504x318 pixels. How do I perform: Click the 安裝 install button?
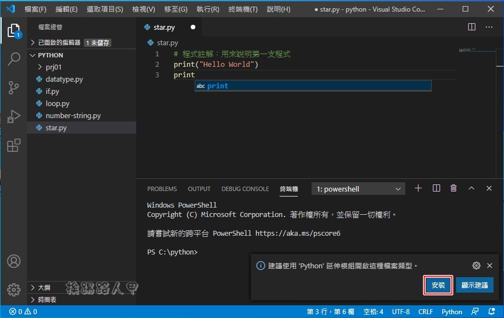pyautogui.click(x=438, y=285)
